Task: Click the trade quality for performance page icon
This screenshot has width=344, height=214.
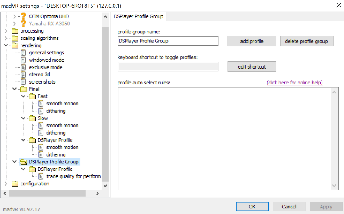Action: click(40, 176)
